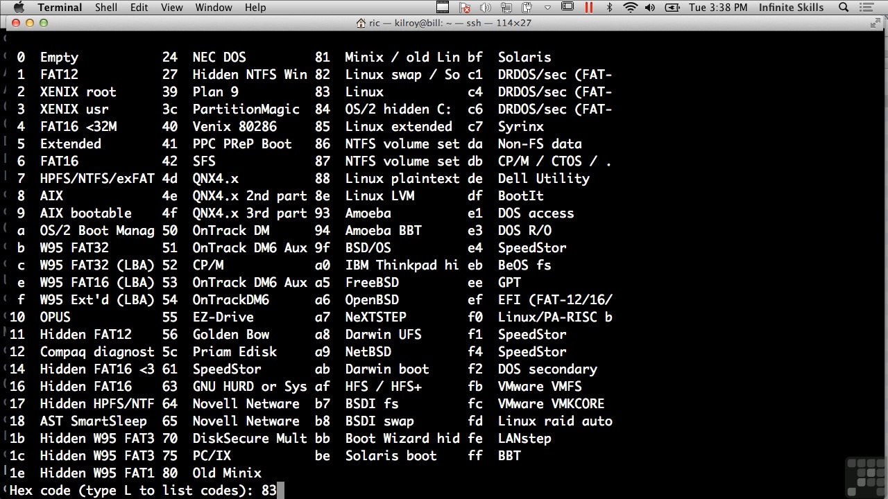
Task: Close the Terminal window with red button
Action: 17,23
